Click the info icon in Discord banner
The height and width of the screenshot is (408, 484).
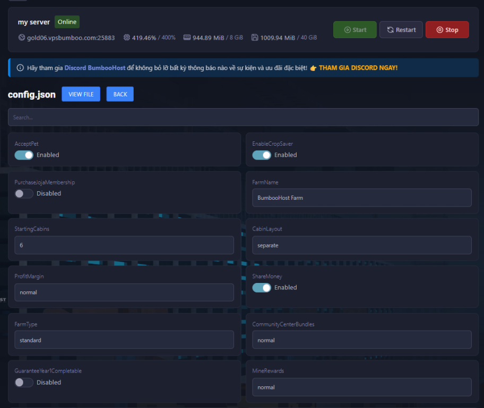point(20,68)
